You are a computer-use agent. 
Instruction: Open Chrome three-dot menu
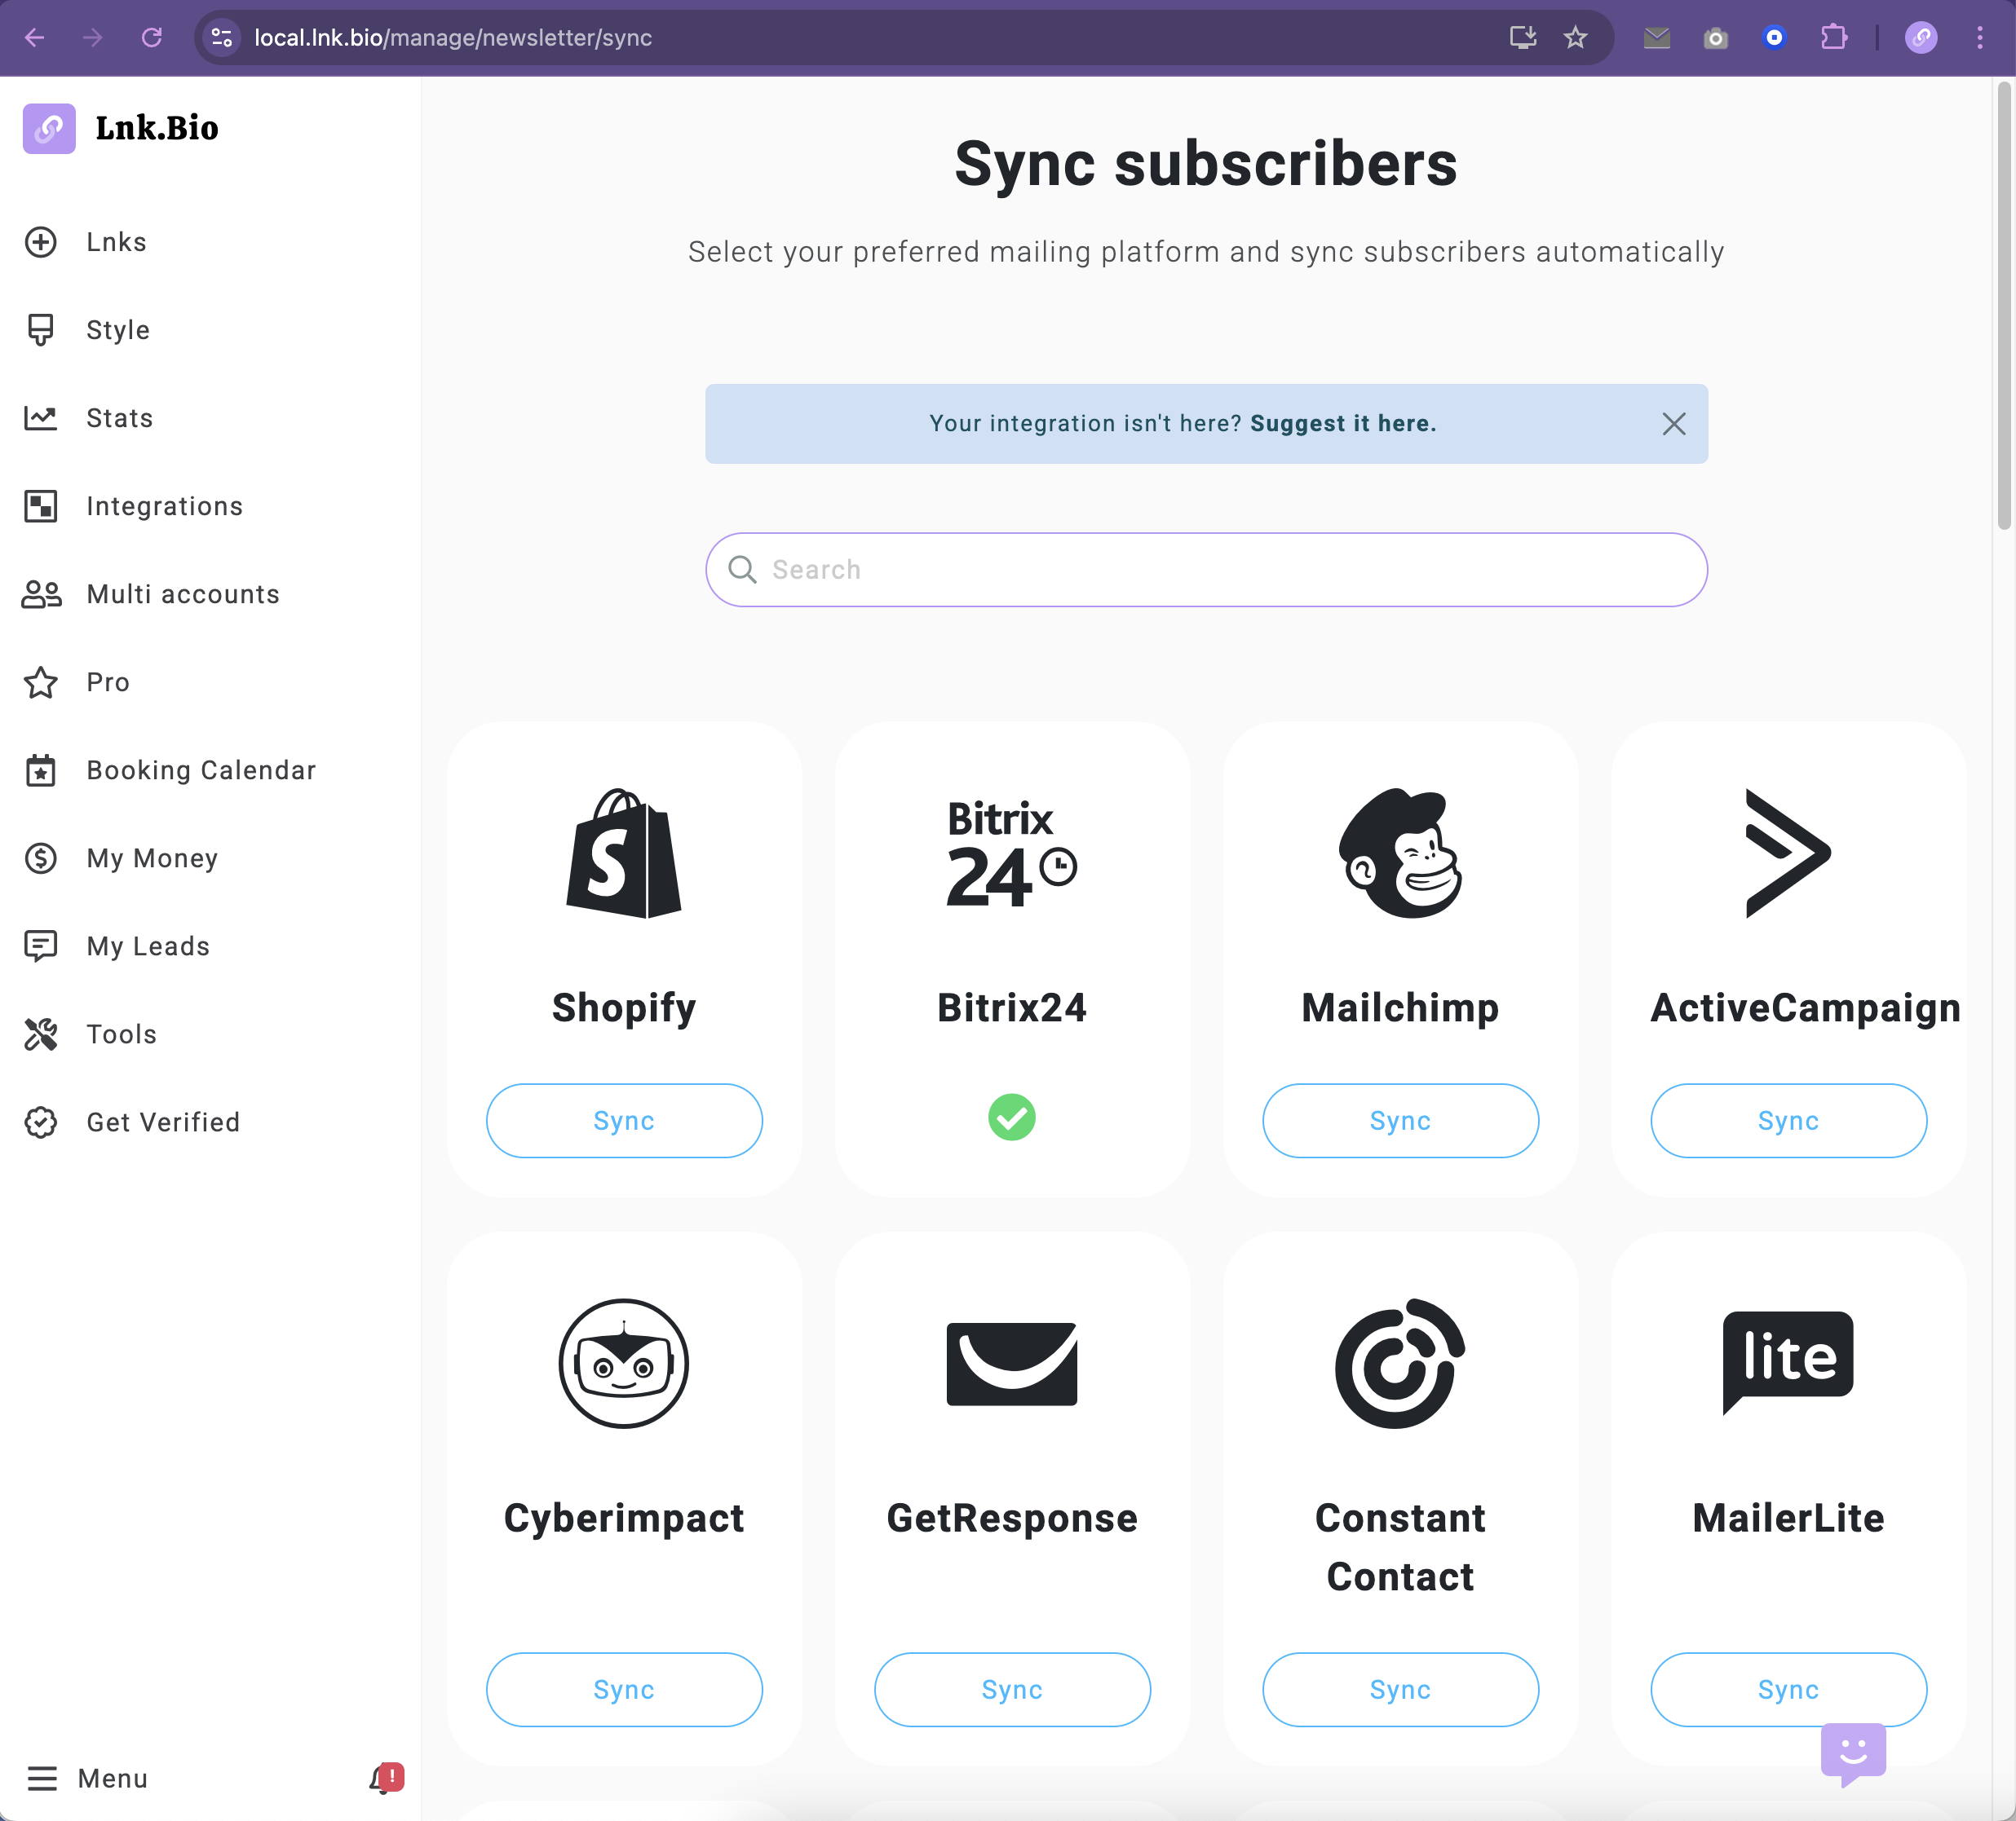click(1979, 38)
